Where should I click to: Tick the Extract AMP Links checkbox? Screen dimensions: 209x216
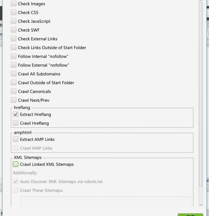(x=16, y=139)
